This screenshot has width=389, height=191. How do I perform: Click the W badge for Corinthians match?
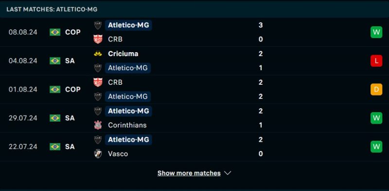(x=376, y=118)
